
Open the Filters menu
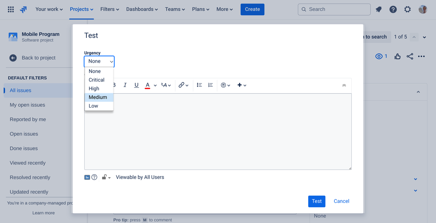coord(110,9)
